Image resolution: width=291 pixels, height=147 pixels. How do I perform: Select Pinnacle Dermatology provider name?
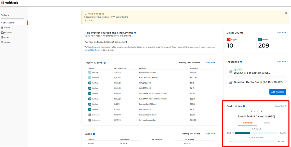148,72
